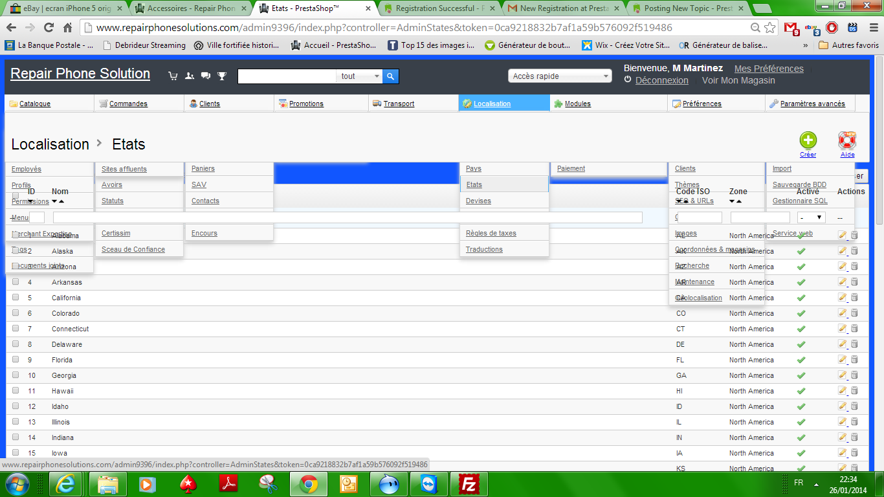The width and height of the screenshot is (884, 497).
Task: Select the checkbox for Arkansas row
Action: [x=16, y=282]
